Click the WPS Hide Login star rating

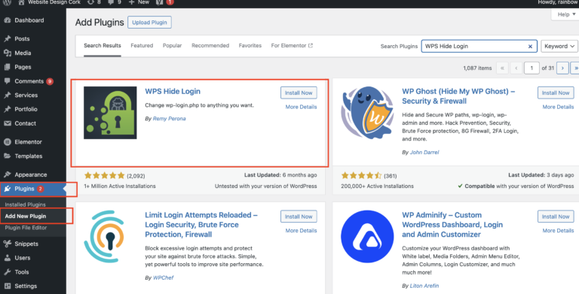point(105,176)
